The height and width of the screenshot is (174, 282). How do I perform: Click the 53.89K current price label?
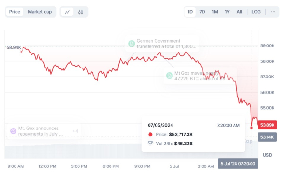pyautogui.click(x=267, y=125)
